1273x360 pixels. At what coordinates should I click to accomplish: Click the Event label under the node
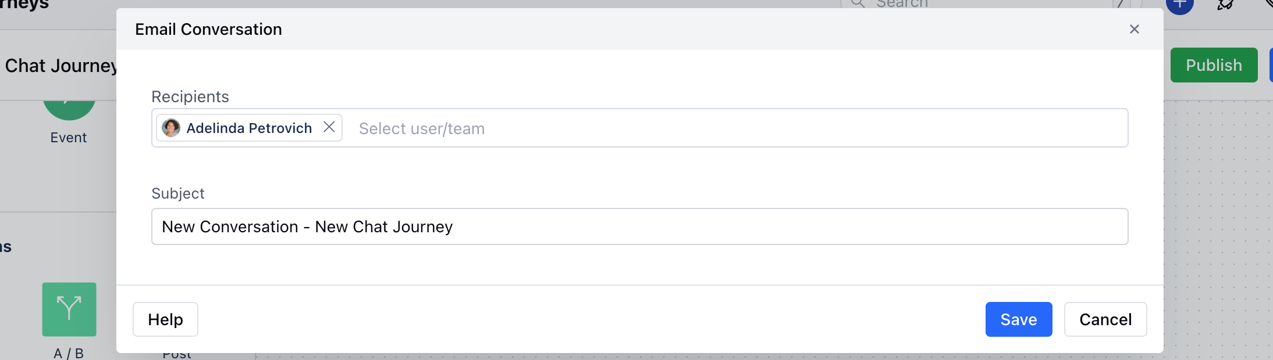[69, 138]
